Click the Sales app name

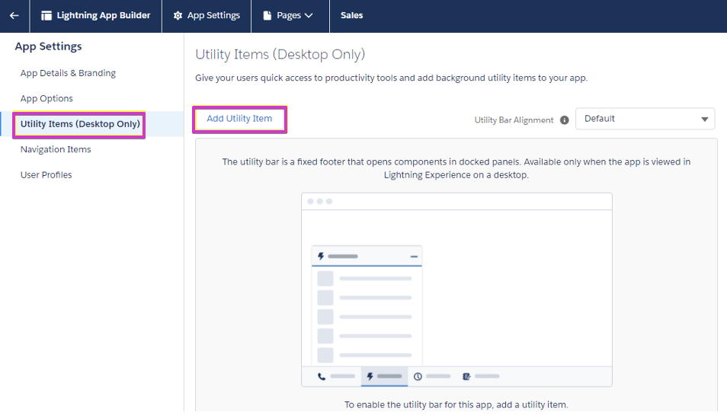351,15
